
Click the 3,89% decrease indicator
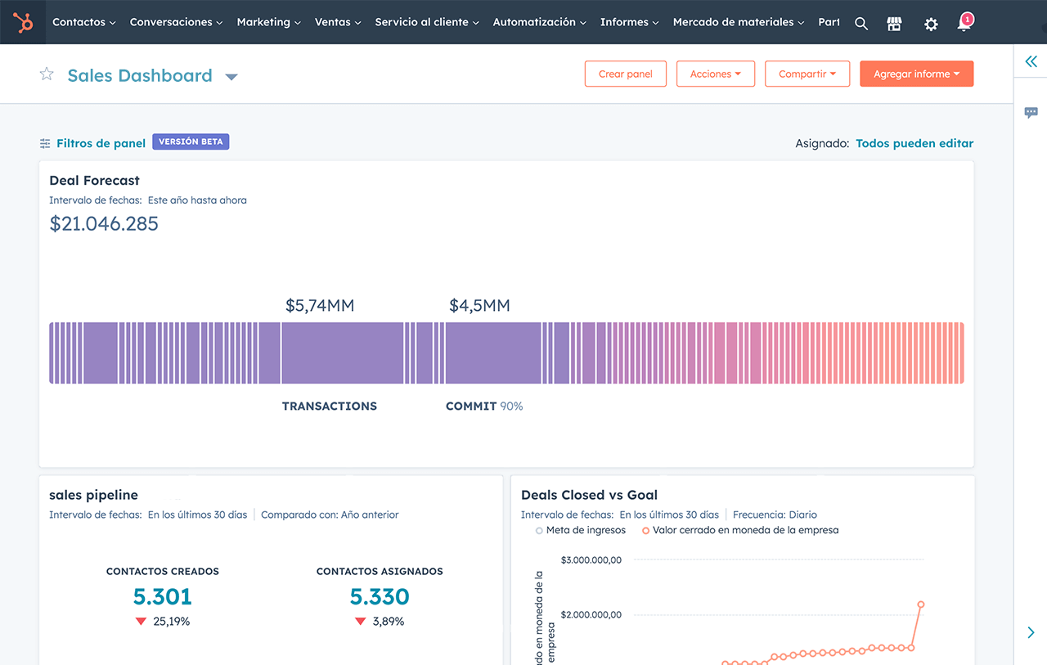[x=380, y=622]
